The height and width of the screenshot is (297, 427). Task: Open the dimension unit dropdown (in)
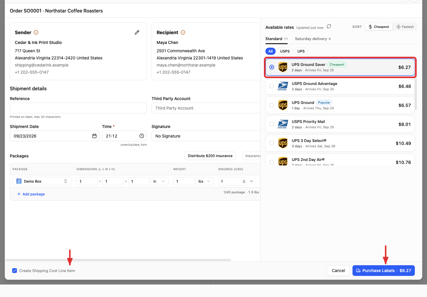point(160,181)
